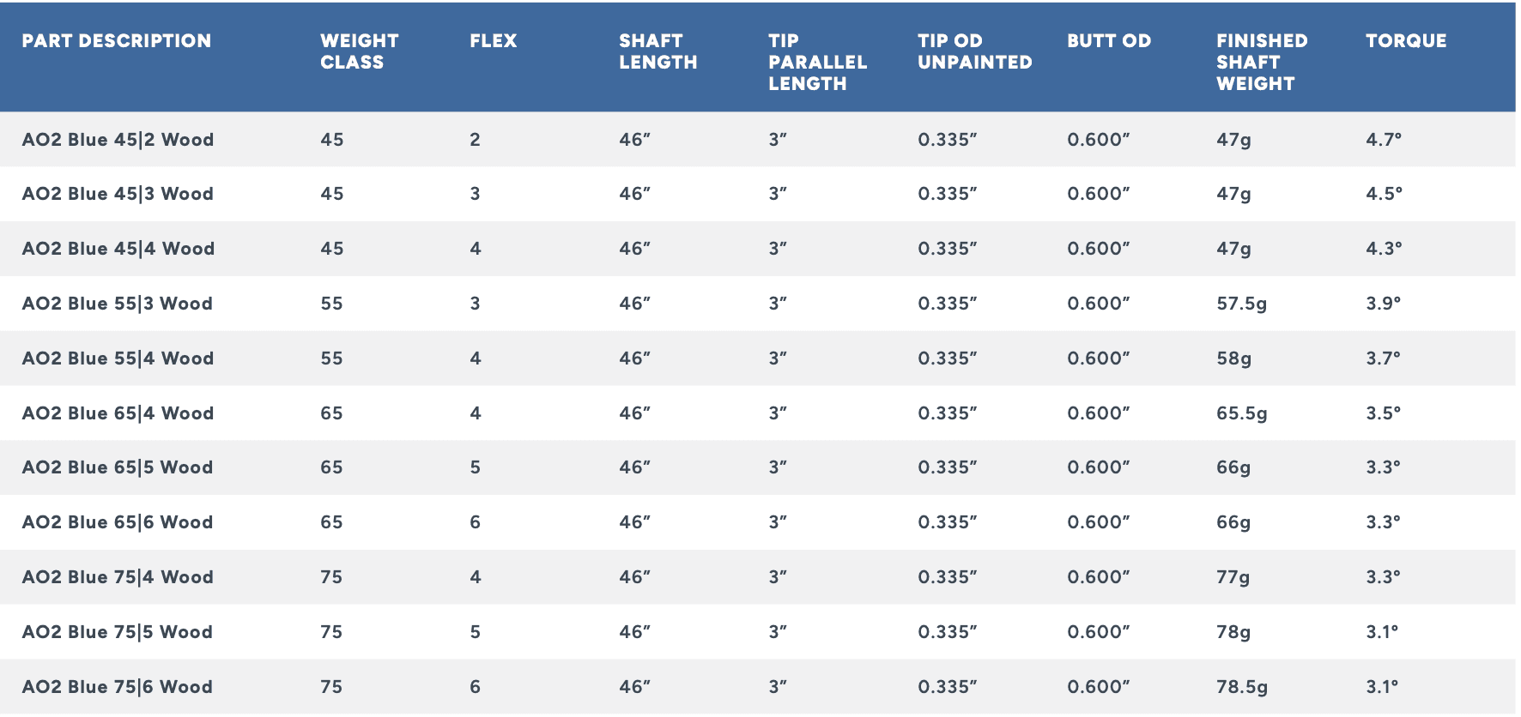Select the FLEX column header
The image size is (1521, 717).
pos(493,41)
